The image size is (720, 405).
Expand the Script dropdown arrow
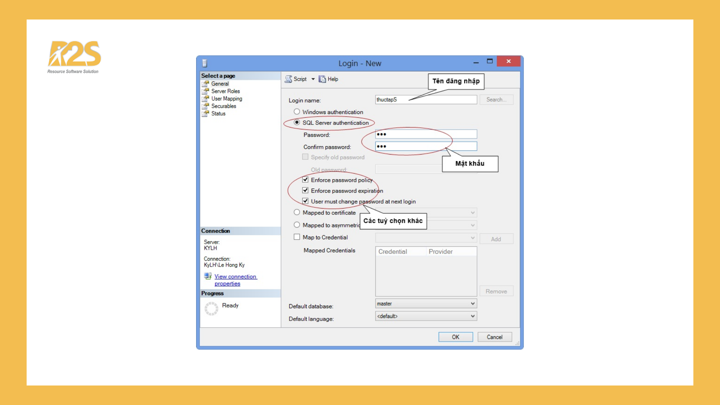(x=313, y=79)
